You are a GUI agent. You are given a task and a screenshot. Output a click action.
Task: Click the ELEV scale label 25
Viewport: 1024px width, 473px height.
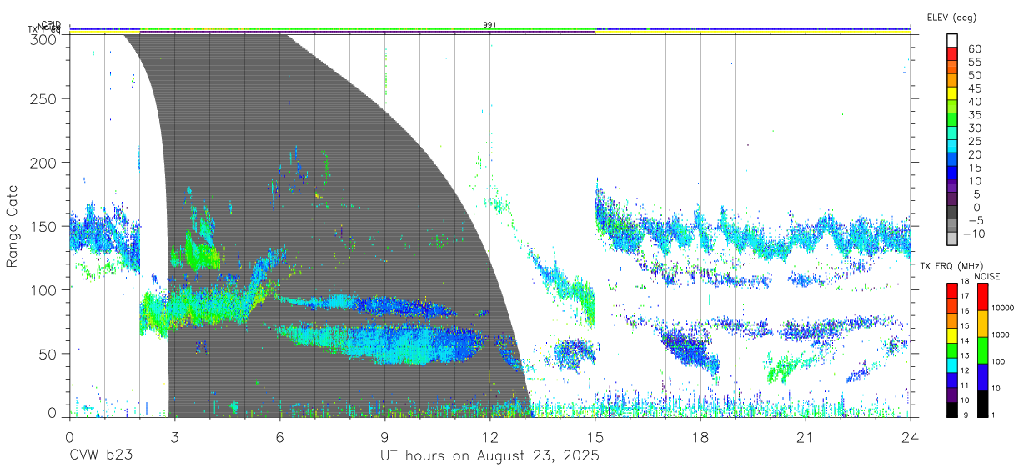[974, 142]
